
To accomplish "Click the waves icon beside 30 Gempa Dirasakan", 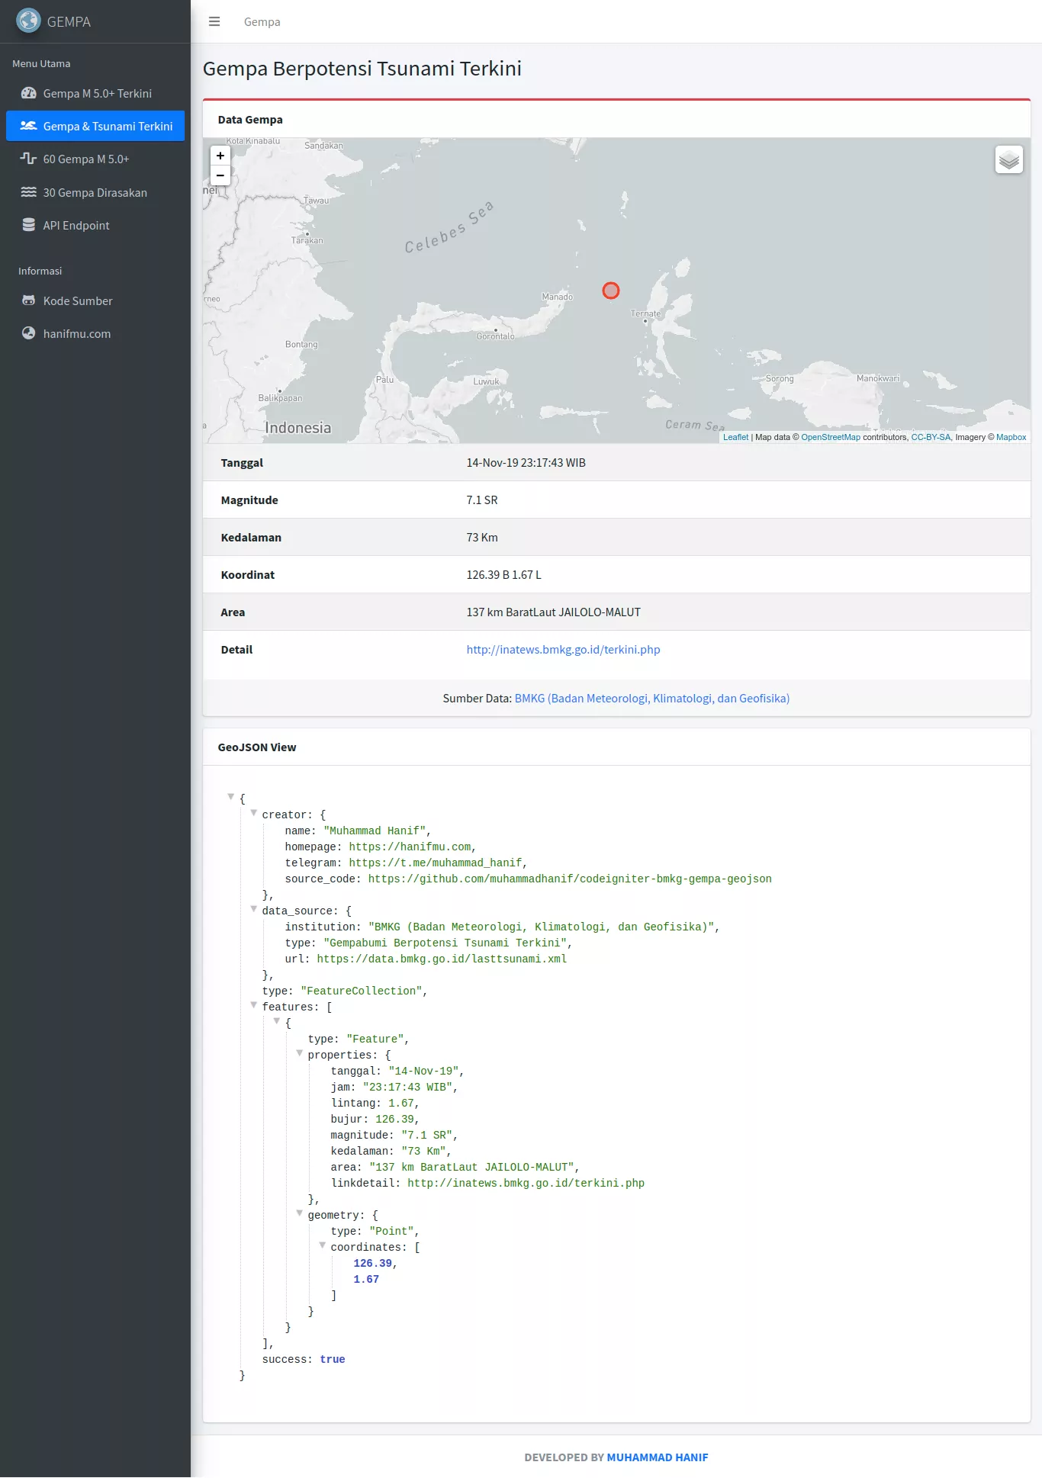I will (29, 192).
